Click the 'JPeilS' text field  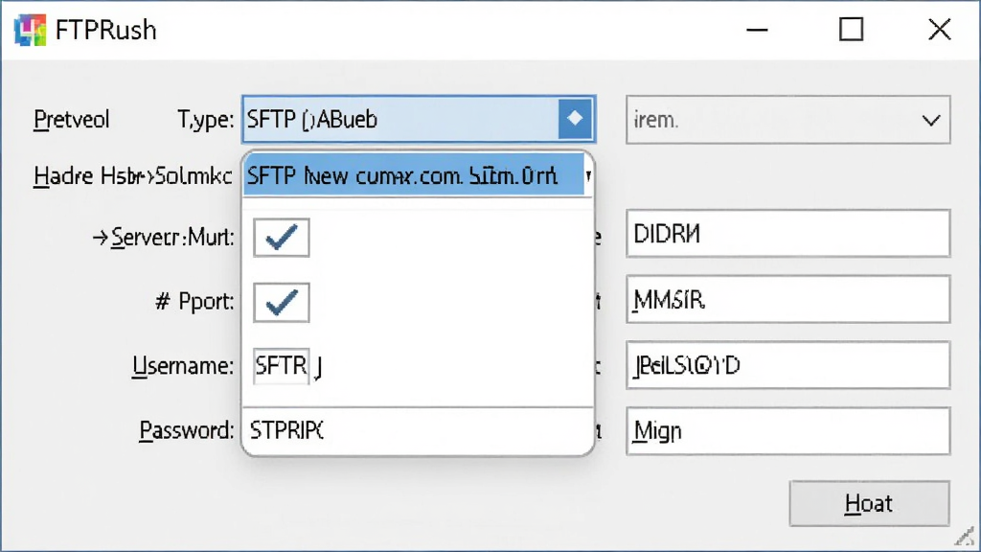(x=787, y=365)
